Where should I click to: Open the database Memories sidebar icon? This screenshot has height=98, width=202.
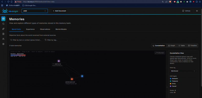pos(3,19)
